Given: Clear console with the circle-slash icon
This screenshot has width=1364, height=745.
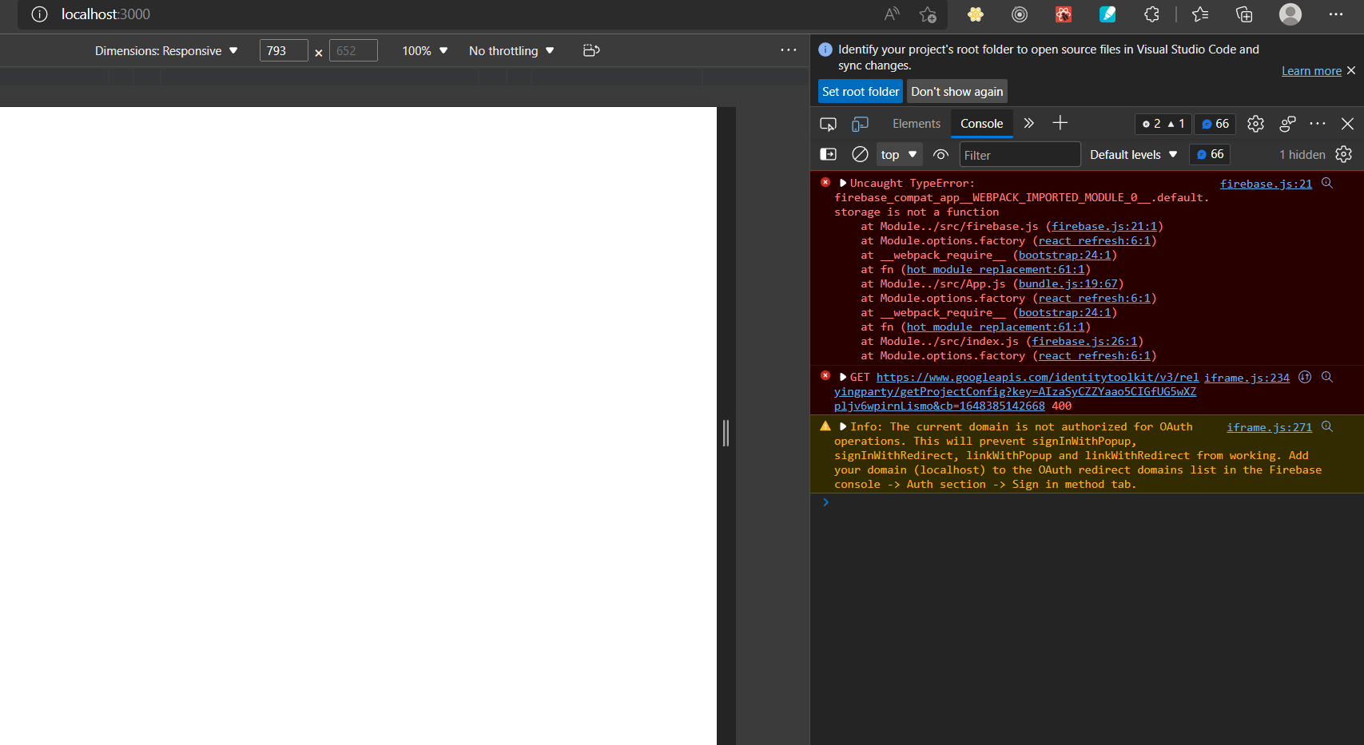Looking at the screenshot, I should pos(860,154).
